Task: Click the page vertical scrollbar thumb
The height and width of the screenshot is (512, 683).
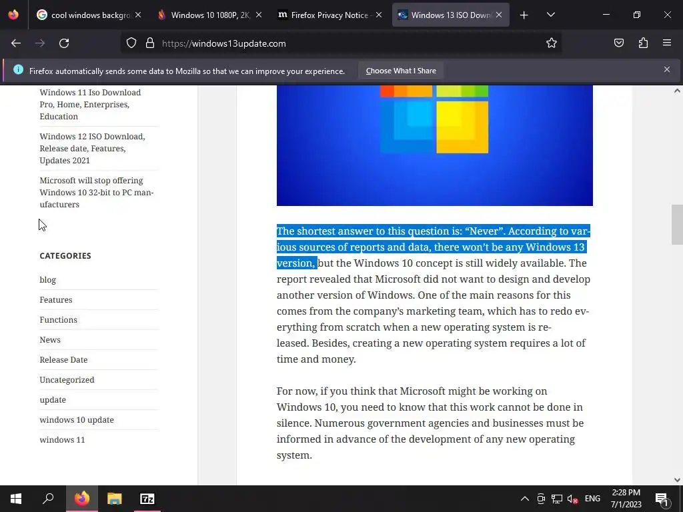Action: 677,225
